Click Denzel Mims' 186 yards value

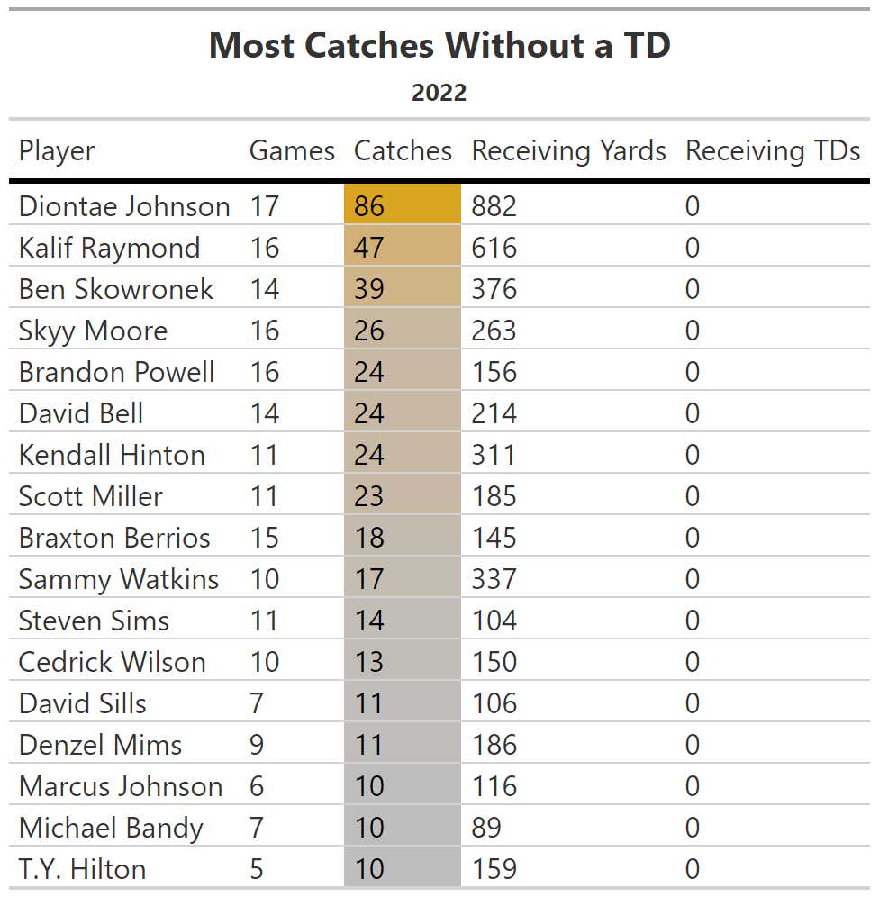(x=494, y=745)
